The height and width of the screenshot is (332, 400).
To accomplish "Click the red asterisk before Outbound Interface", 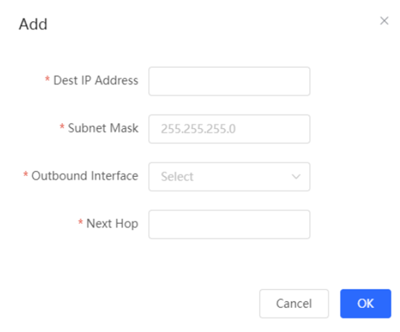I will [25, 174].
